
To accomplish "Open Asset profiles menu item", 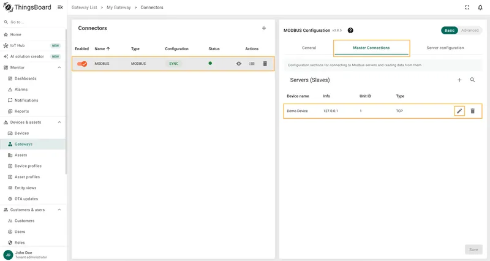I will pos(33,177).
